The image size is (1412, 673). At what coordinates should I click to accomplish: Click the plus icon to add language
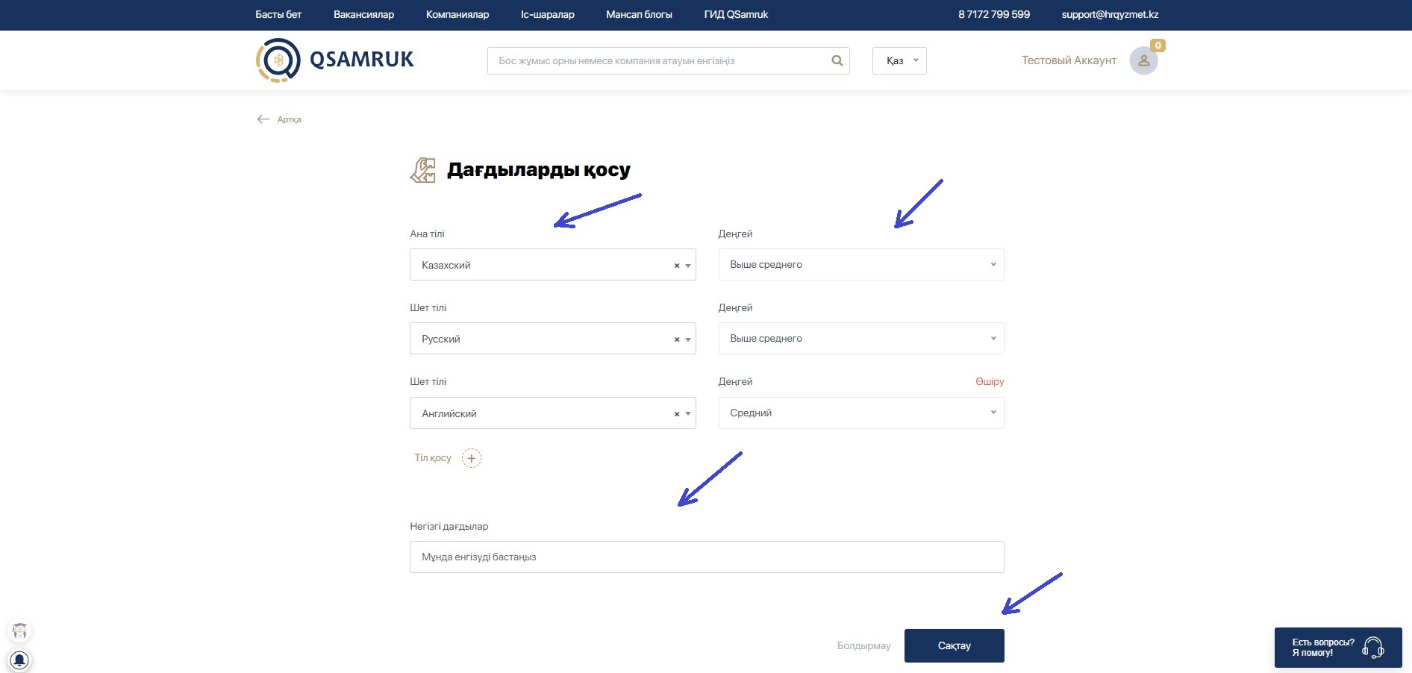pyautogui.click(x=472, y=458)
